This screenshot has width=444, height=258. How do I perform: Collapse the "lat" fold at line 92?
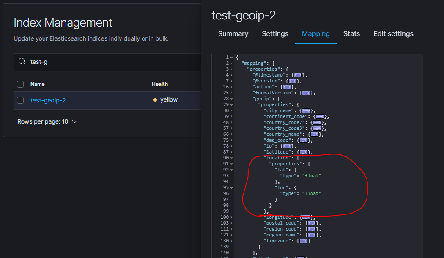click(231, 170)
